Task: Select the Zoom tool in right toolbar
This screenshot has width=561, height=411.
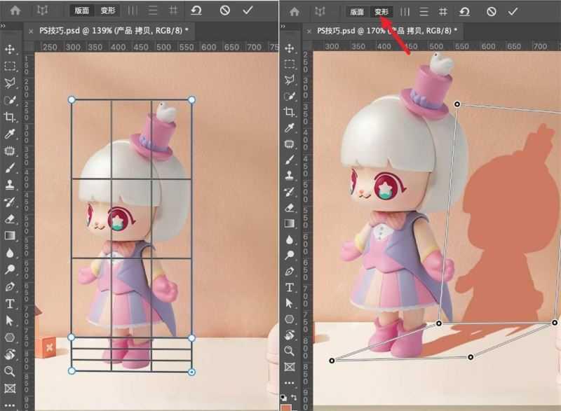Action: [x=289, y=351]
